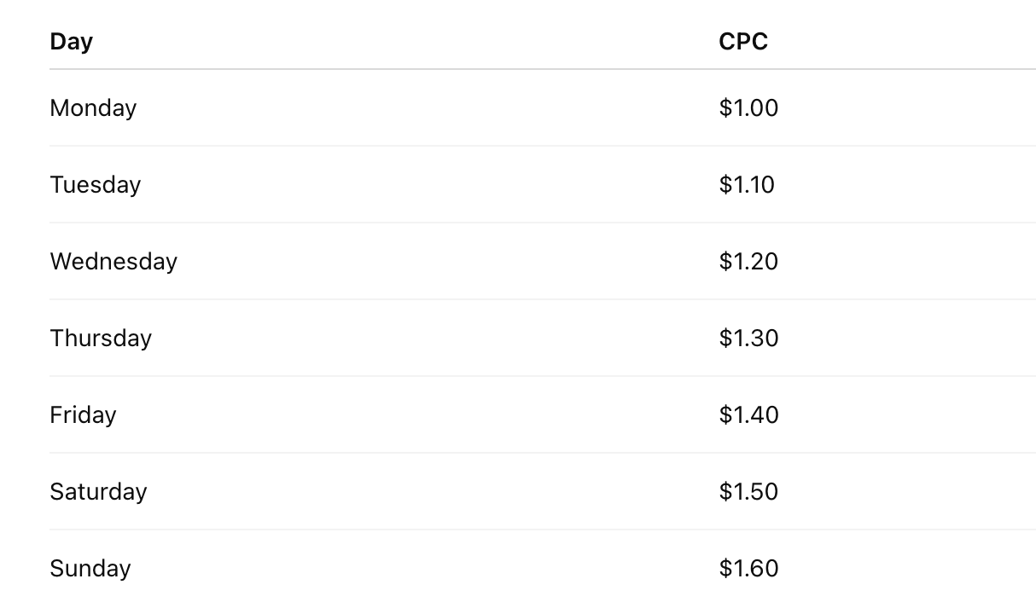The image size is (1036, 602).
Task: Click the $1.00 CPC value
Action: click(748, 108)
